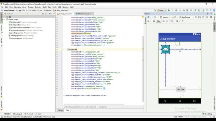Collapse all icon in Project panel
The width and height of the screenshot is (216, 121).
click(x=46, y=14)
